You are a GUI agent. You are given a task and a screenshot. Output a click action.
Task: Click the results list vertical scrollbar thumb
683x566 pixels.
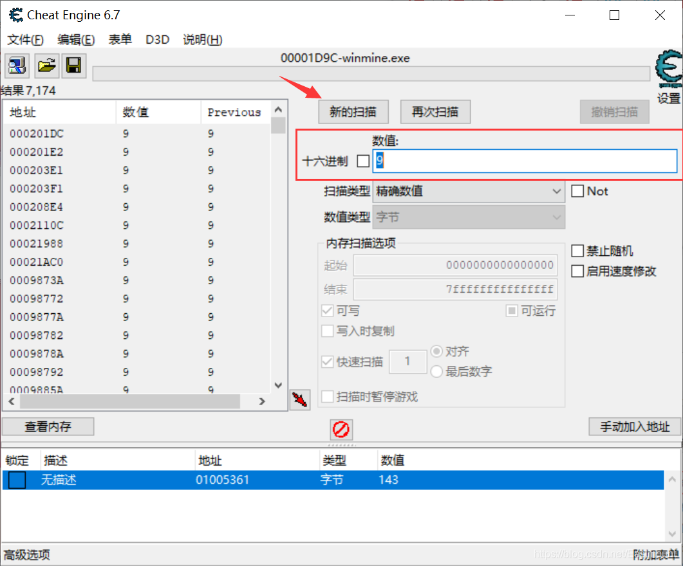tap(278, 125)
